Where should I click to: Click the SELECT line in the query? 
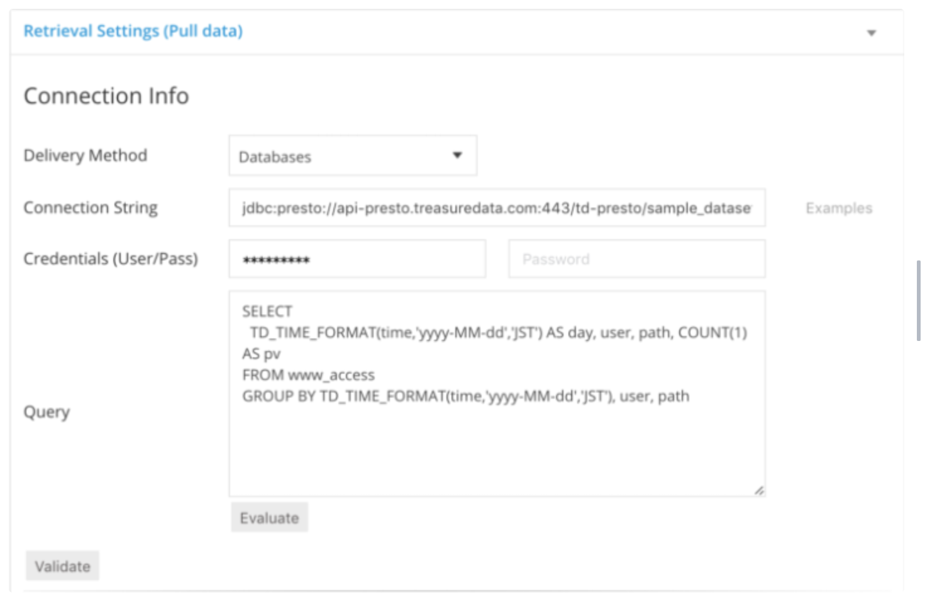267,311
